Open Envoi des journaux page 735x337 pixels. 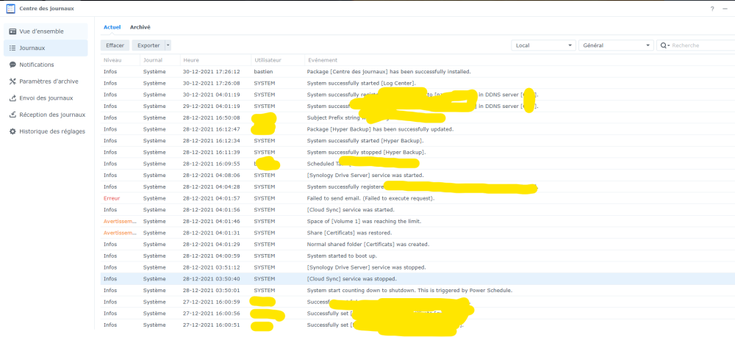point(46,98)
